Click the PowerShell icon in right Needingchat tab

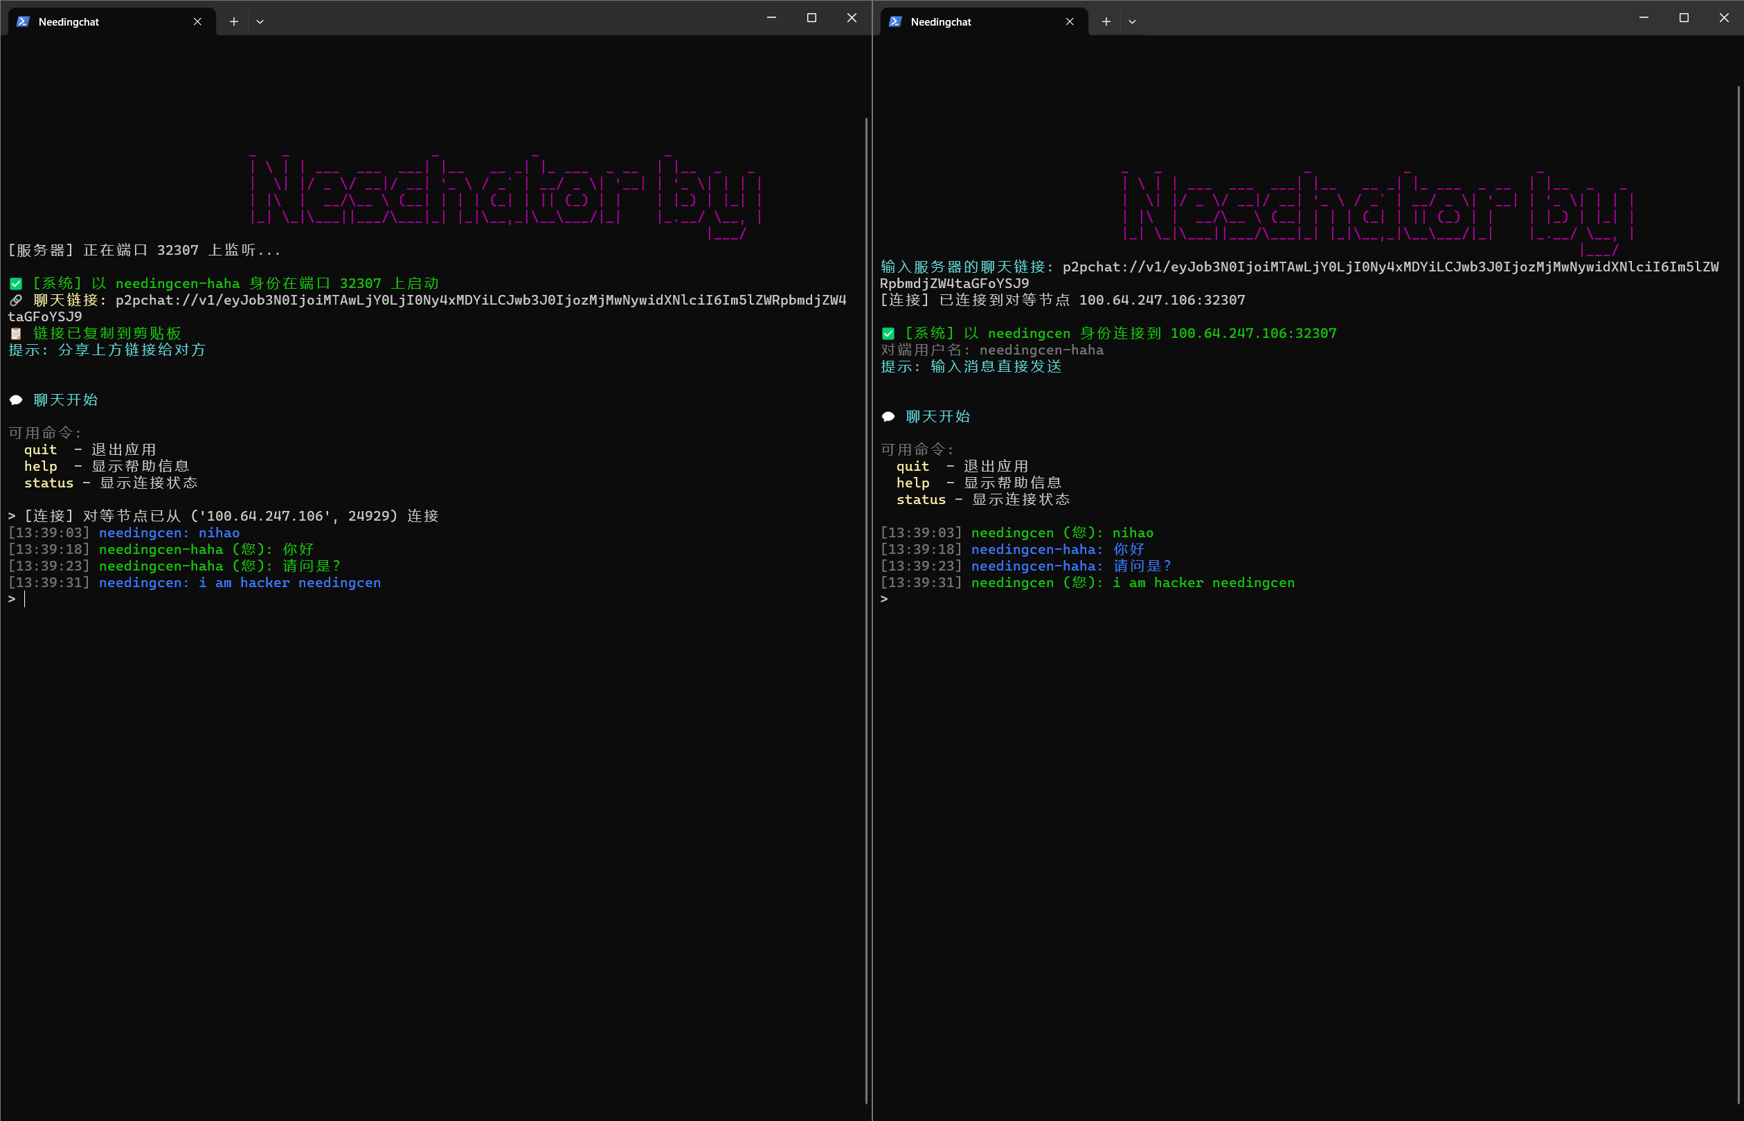point(895,22)
